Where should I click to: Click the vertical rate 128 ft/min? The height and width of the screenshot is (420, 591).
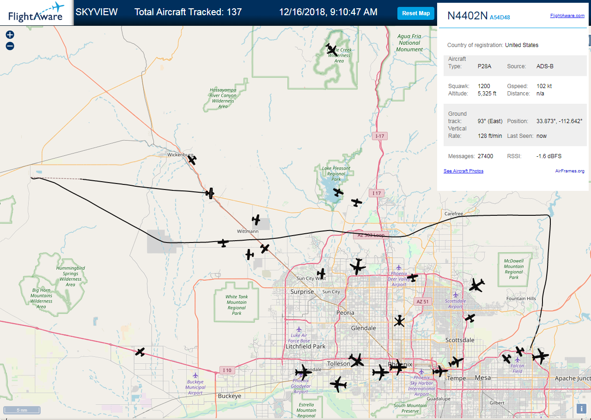coord(490,136)
